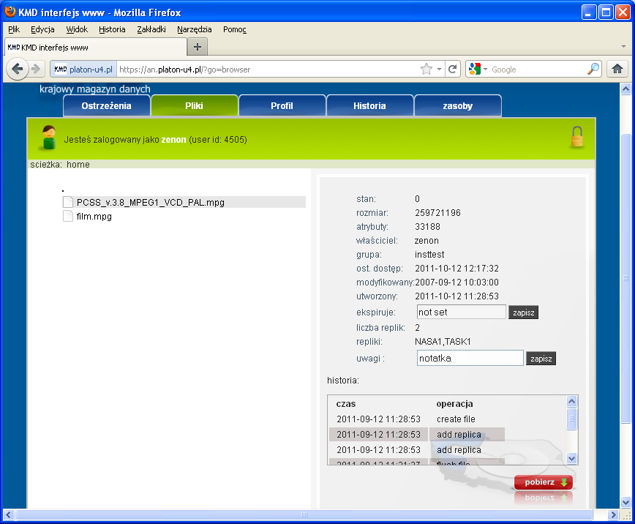Click the history list scroll down arrow
The width and height of the screenshot is (635, 524).
coord(571,458)
